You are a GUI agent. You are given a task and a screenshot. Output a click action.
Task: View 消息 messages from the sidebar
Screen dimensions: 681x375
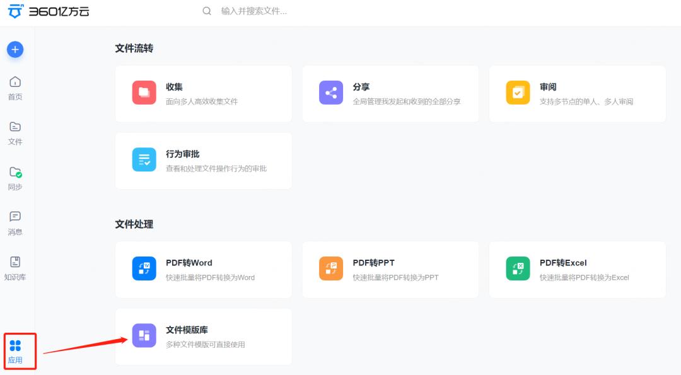pos(15,222)
